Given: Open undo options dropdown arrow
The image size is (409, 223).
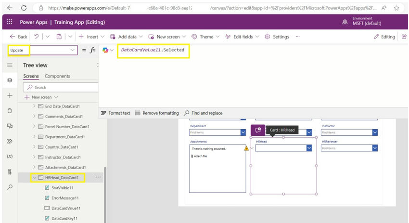Looking at the screenshot, I should (x=48, y=37).
